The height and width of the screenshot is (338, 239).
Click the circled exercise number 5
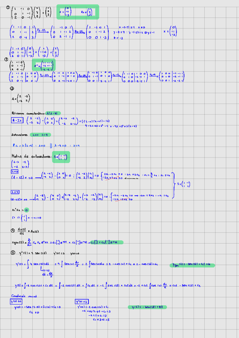[13, 253]
